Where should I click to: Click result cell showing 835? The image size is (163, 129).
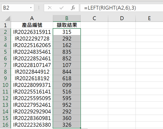(x=67, y=52)
